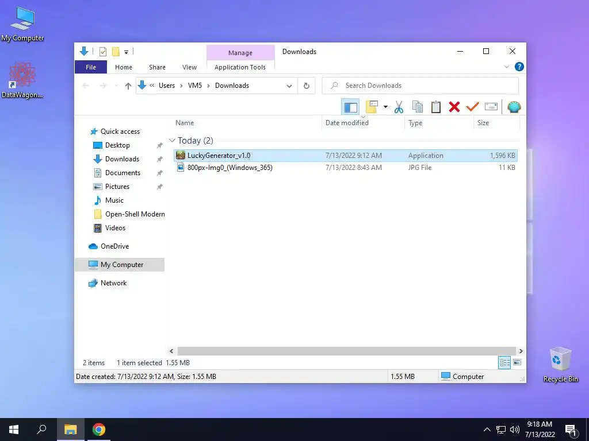Open the Application Tools tab

pyautogui.click(x=240, y=67)
